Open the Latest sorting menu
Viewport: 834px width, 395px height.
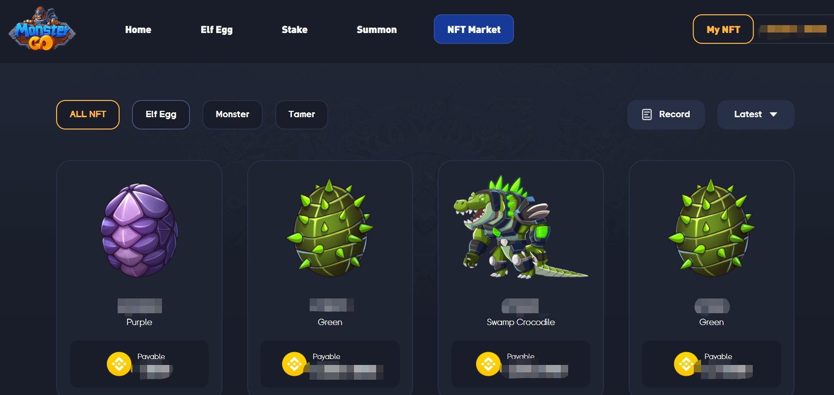click(x=756, y=115)
